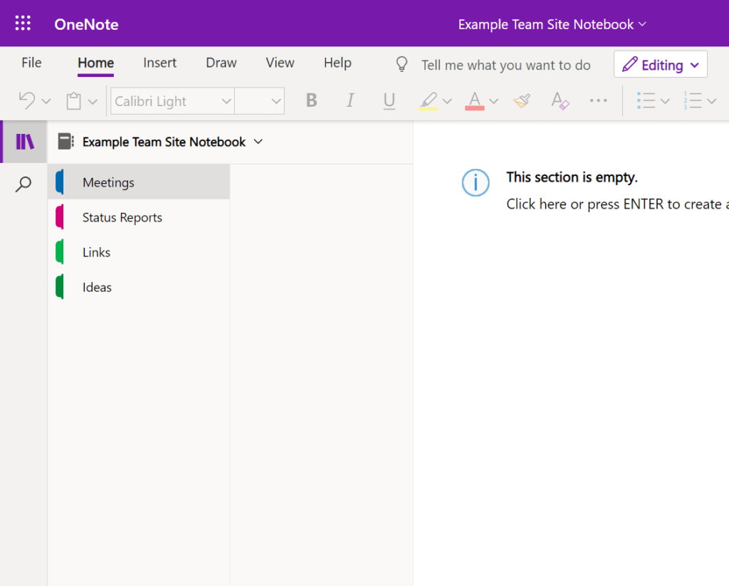729x586 pixels.
Task: Click in Tell me what you want to do
Action: click(506, 65)
